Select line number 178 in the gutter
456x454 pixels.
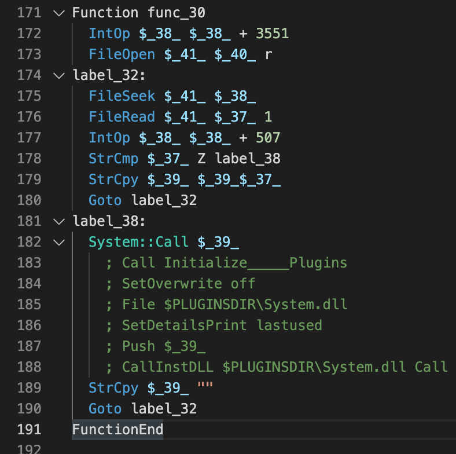pyautogui.click(x=29, y=159)
